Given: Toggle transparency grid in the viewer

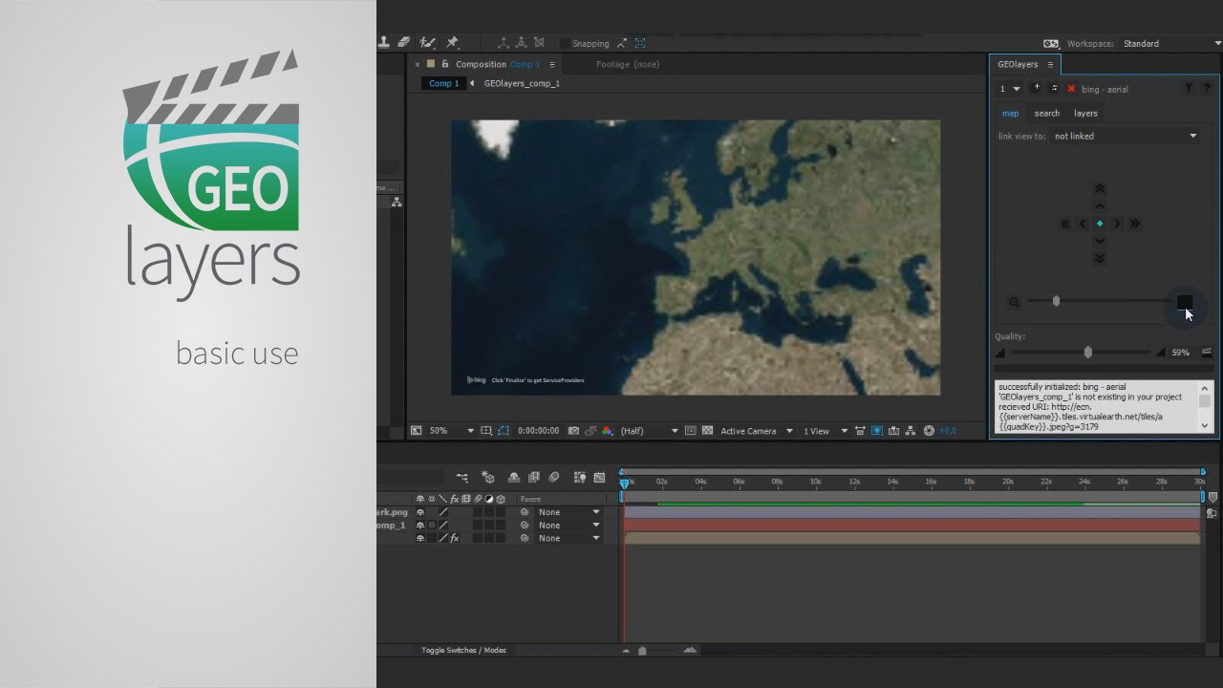Looking at the screenshot, I should pyautogui.click(x=708, y=431).
